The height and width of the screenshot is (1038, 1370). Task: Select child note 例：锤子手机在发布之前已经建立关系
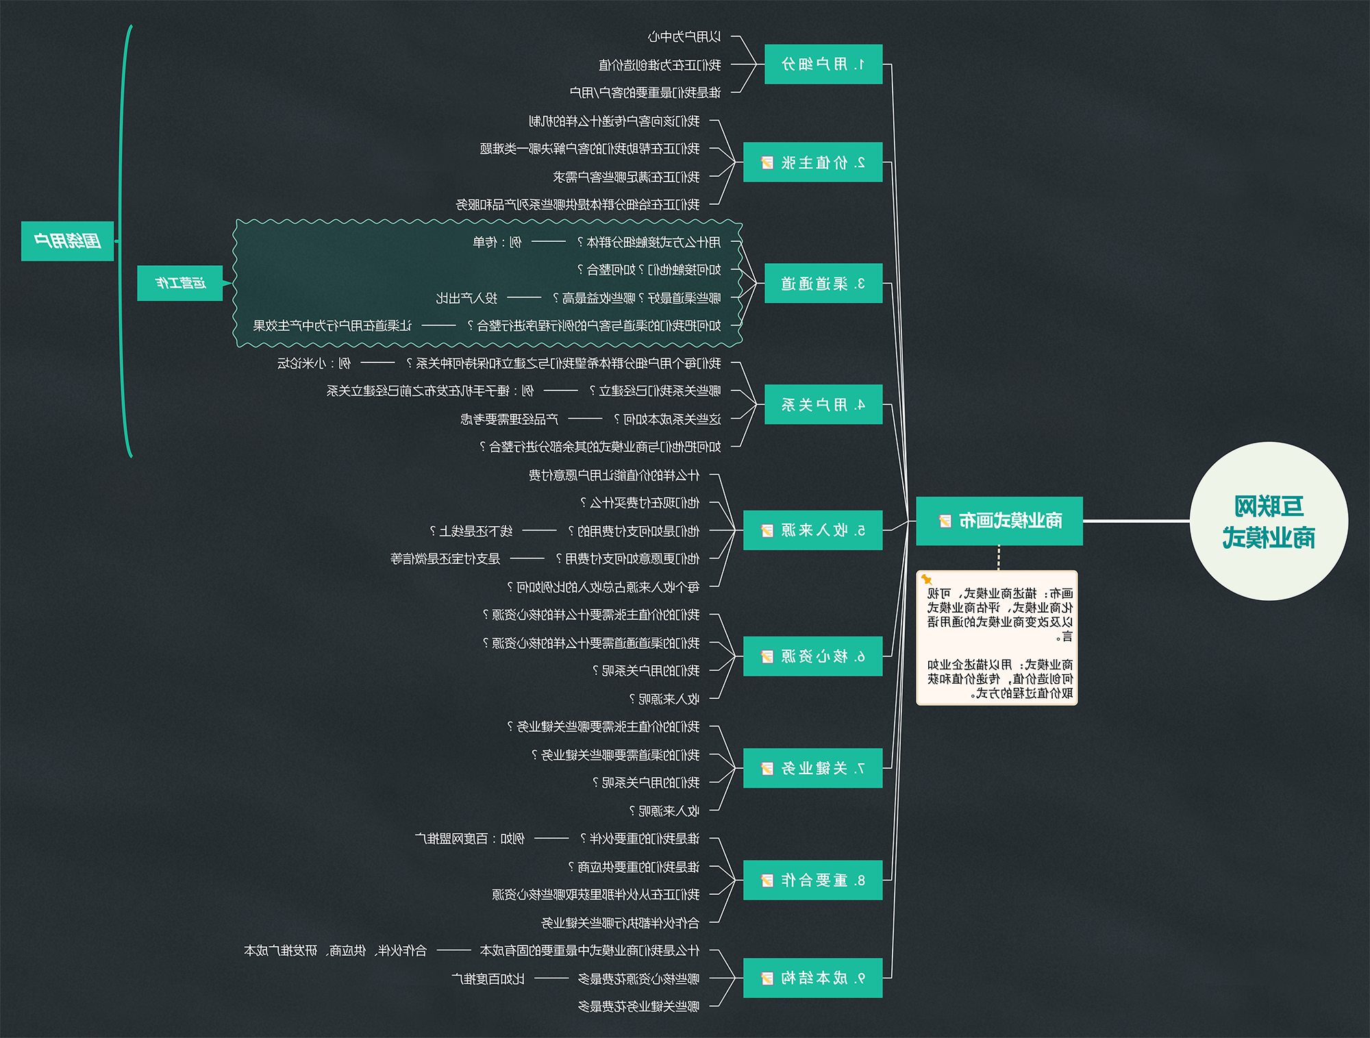coord(430,391)
